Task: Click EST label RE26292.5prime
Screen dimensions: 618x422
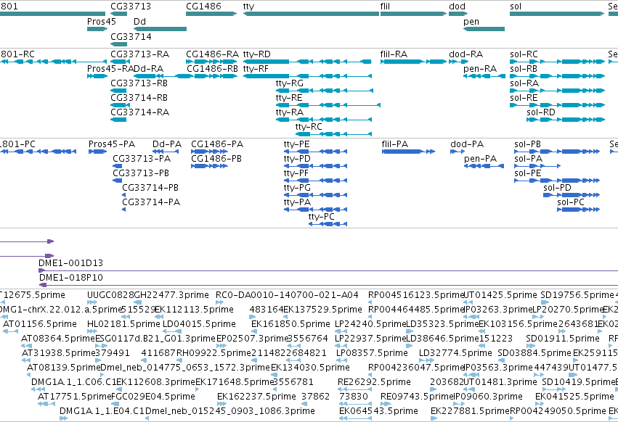Action: [374, 382]
